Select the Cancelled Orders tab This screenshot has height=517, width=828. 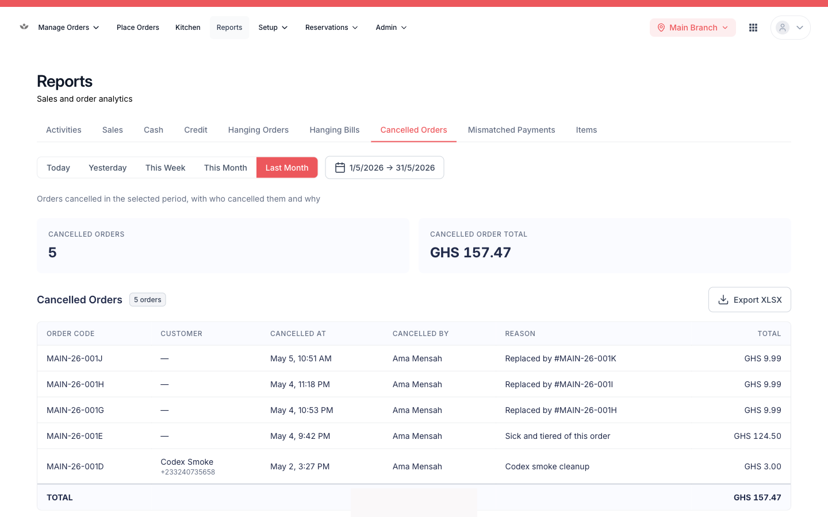414,130
